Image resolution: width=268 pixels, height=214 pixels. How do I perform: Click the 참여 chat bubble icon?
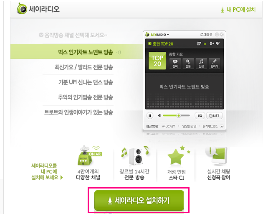point(175,64)
